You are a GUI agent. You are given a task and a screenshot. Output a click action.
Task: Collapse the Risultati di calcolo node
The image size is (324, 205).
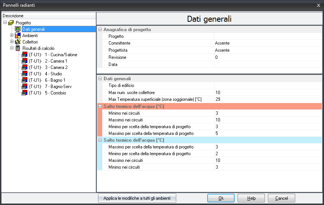coord(12,48)
